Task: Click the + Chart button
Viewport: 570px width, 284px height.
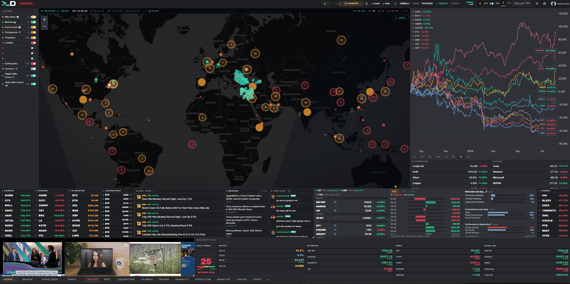Action: pos(376,3)
